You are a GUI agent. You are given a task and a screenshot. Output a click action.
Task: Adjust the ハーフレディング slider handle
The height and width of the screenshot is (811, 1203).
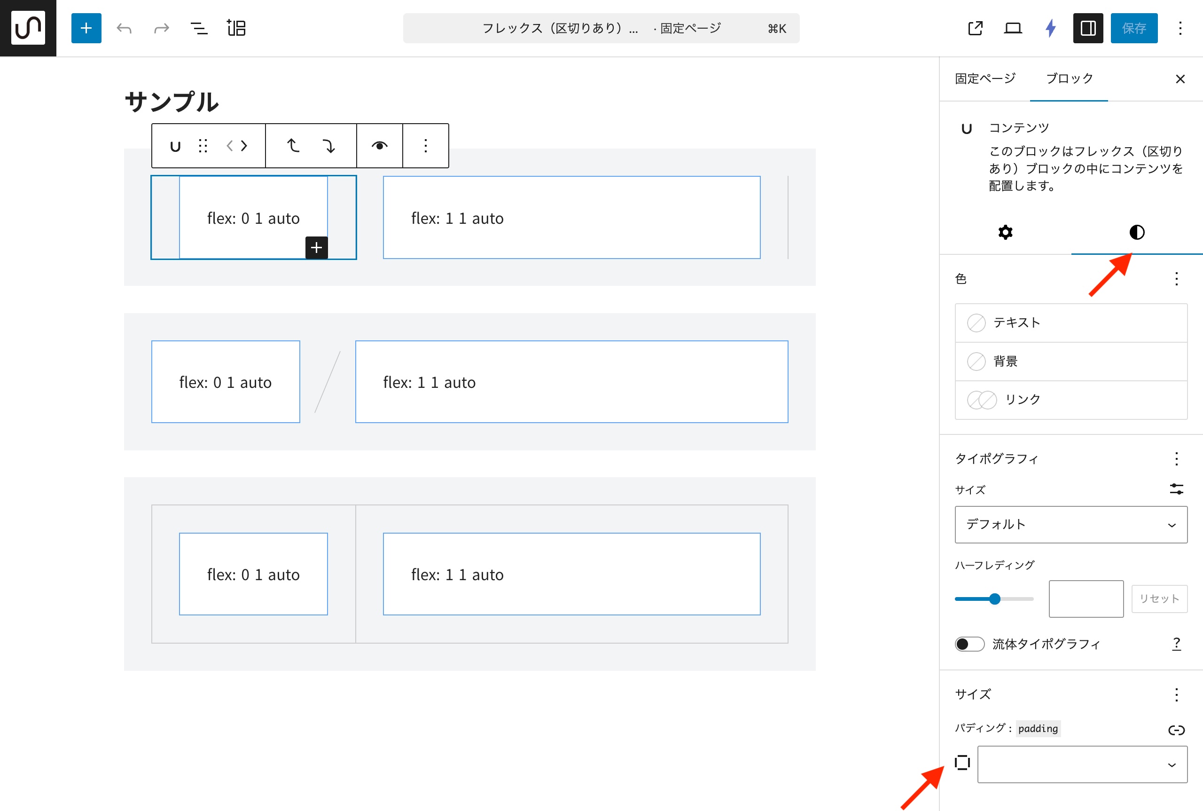[995, 599]
